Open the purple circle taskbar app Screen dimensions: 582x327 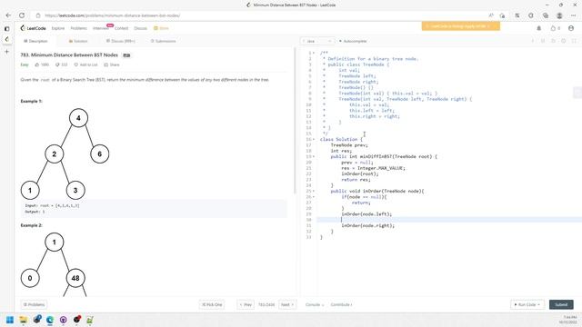(64, 320)
